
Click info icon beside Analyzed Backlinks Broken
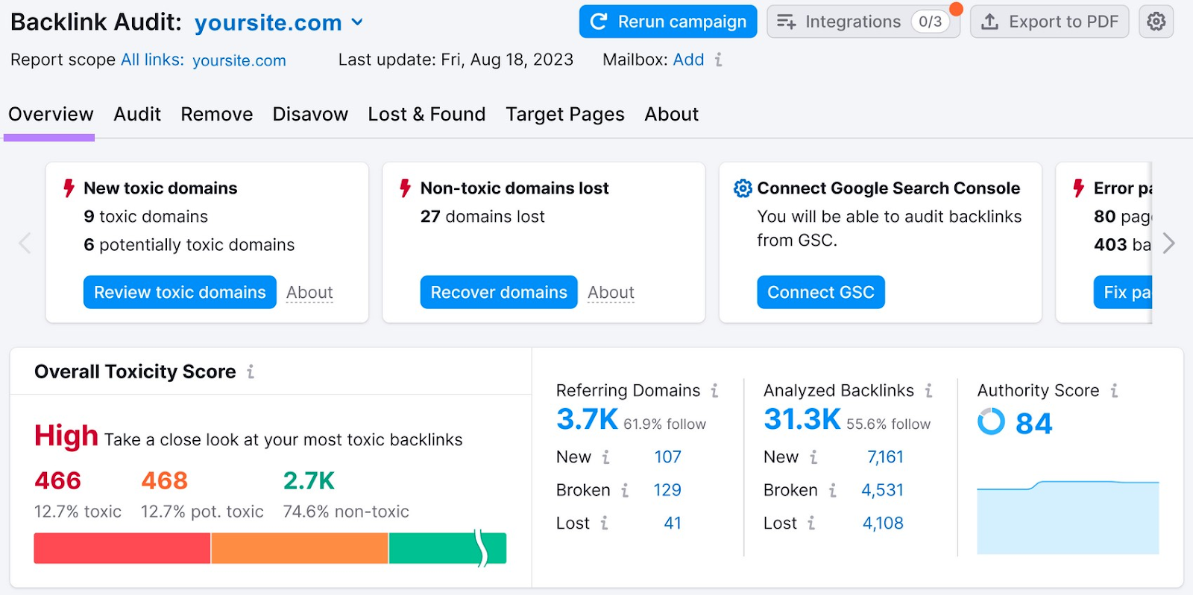pos(832,490)
